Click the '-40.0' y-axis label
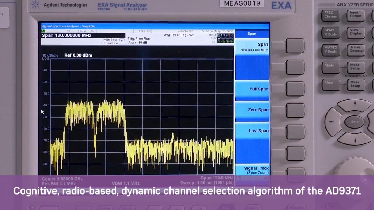374x210 pixels. tap(46, 105)
